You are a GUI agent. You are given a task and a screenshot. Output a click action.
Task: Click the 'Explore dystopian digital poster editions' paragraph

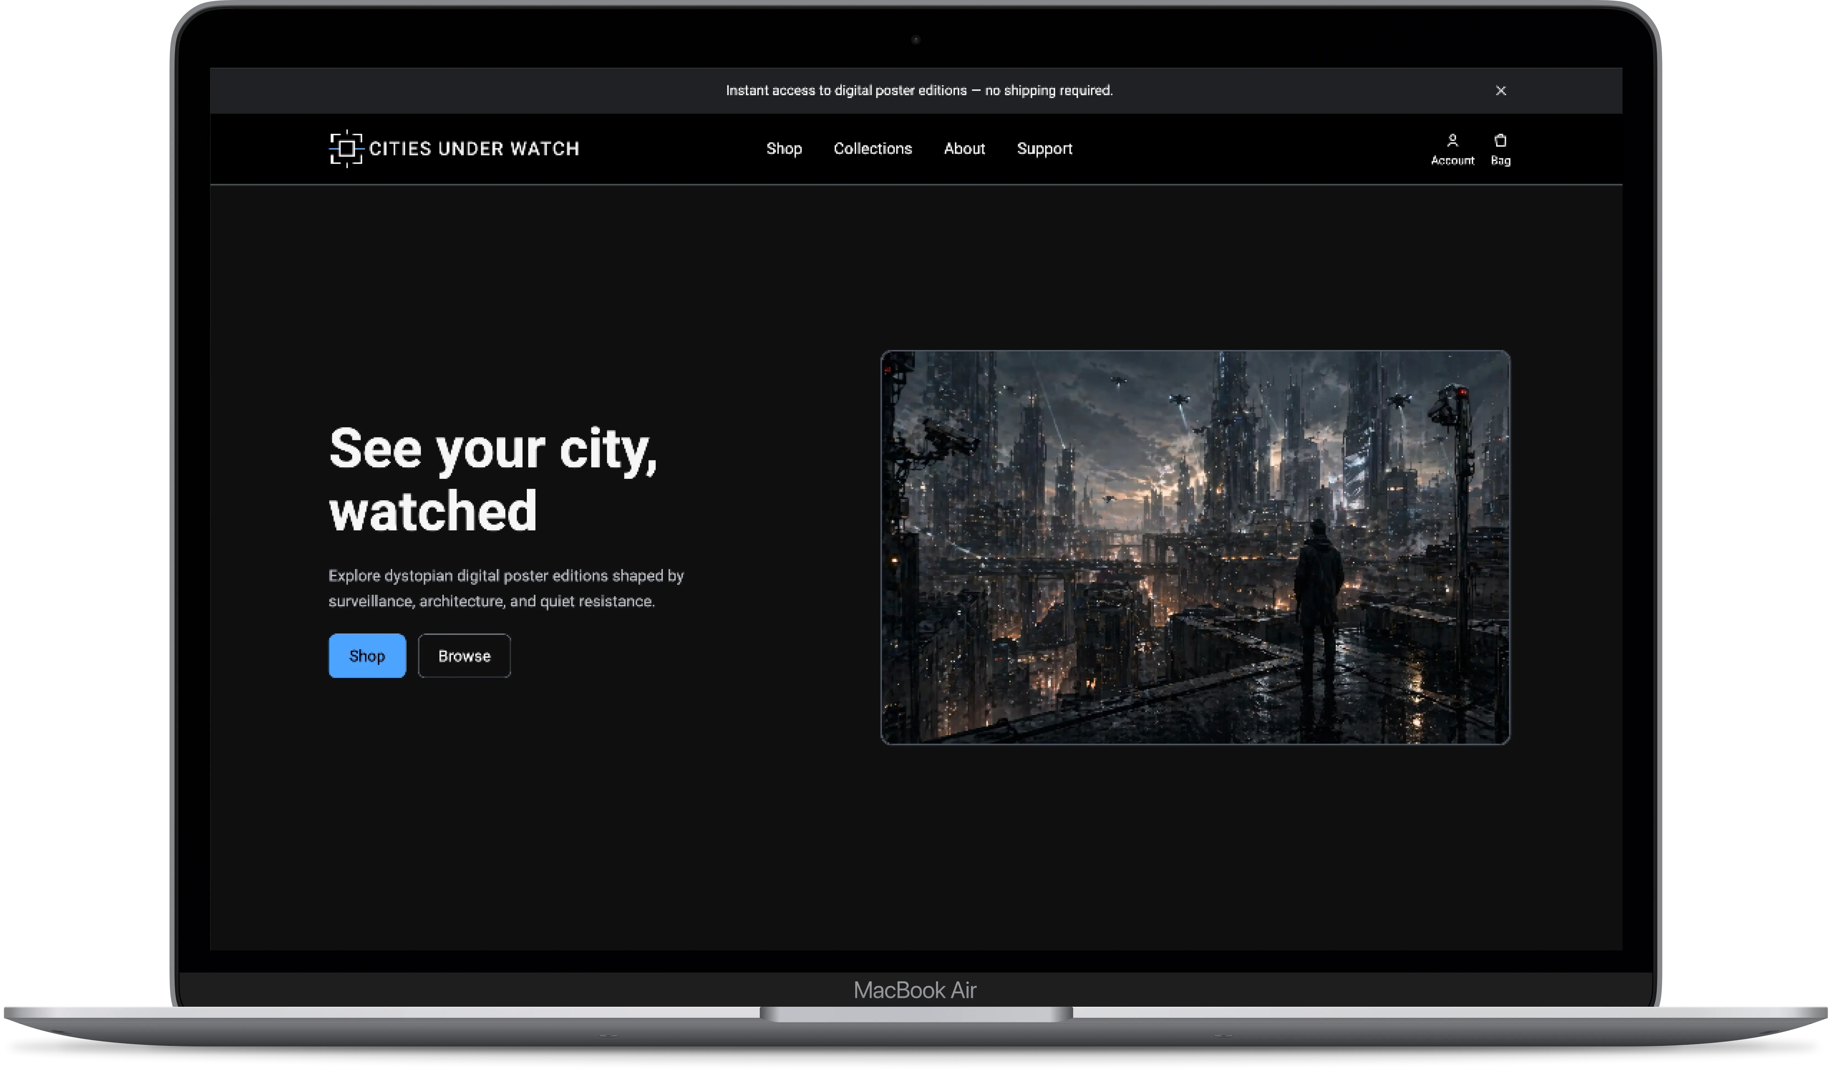pyautogui.click(x=507, y=589)
